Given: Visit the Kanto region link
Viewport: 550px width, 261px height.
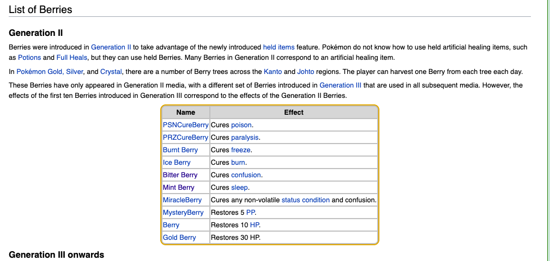Looking at the screenshot, I should tap(273, 72).
